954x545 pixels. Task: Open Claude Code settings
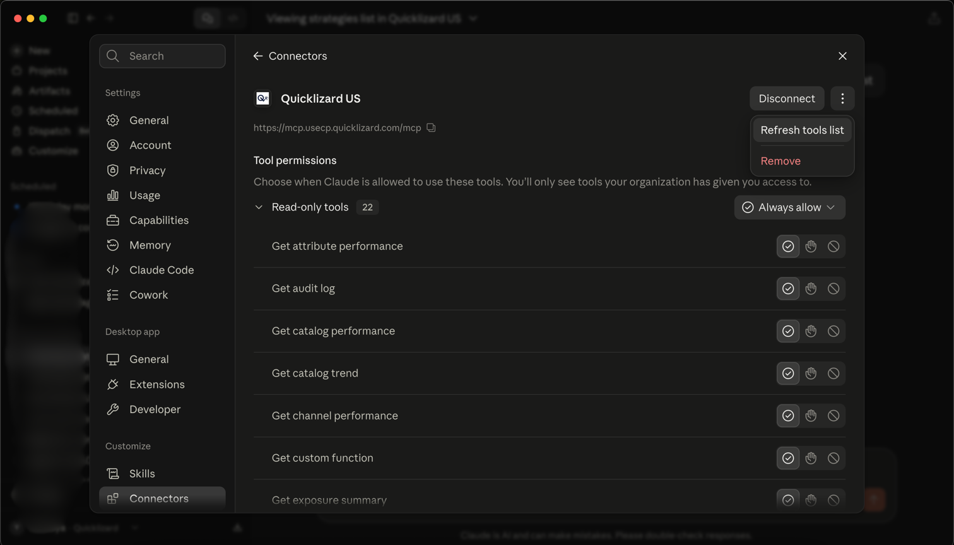tap(162, 270)
